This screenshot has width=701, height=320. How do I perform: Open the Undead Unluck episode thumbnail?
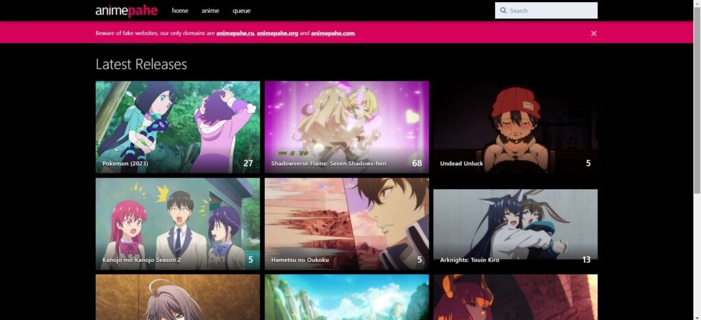515,127
